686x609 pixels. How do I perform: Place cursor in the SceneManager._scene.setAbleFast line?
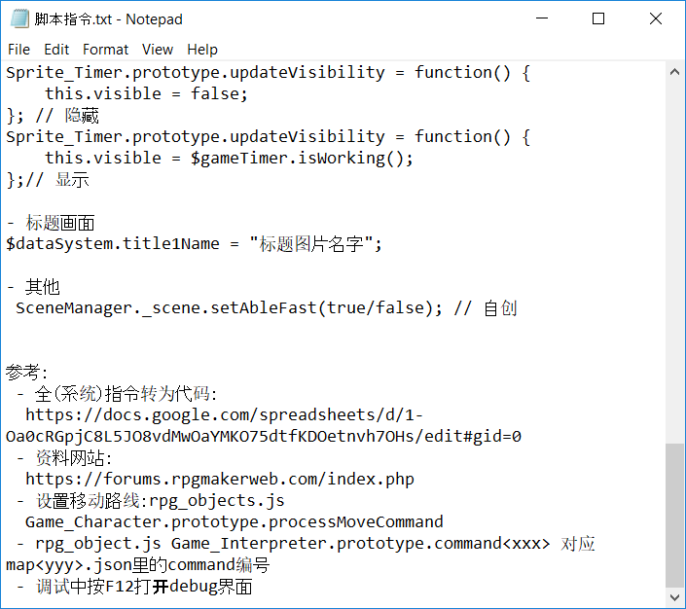[267, 308]
